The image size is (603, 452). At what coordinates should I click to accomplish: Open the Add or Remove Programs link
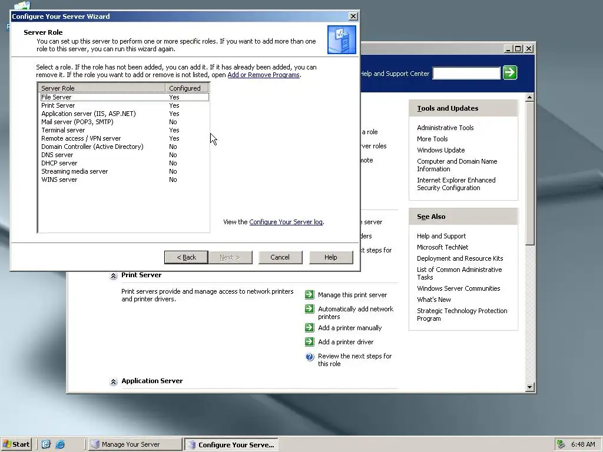[263, 75]
